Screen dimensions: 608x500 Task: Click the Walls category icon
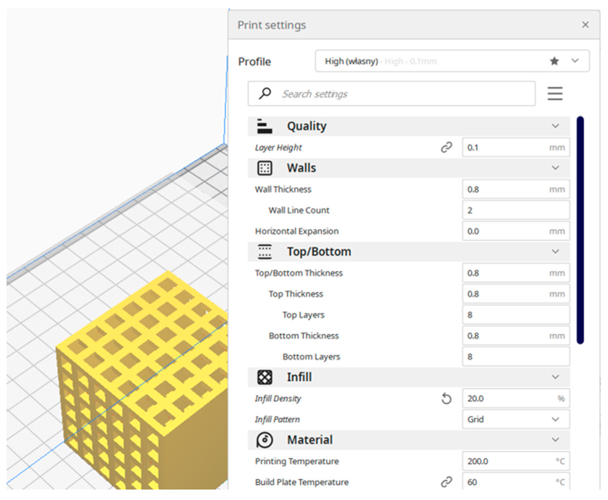(x=264, y=168)
